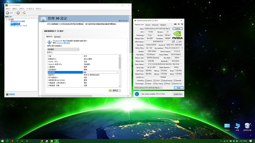Switch to the Program Settings tab
The height and width of the screenshot is (143, 255).
(57, 37)
